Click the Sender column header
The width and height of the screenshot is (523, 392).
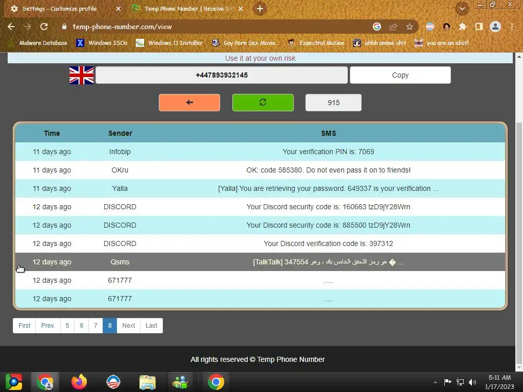point(120,133)
